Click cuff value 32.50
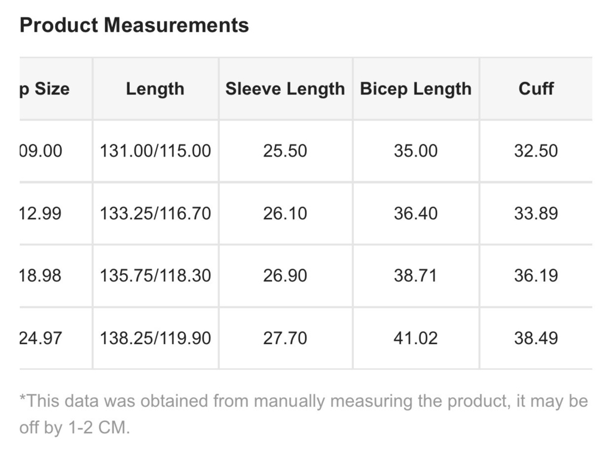The image size is (612, 462). [536, 151]
